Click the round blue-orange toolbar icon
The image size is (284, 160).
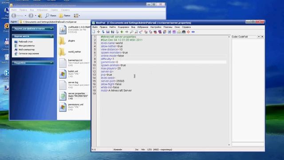tap(165, 32)
